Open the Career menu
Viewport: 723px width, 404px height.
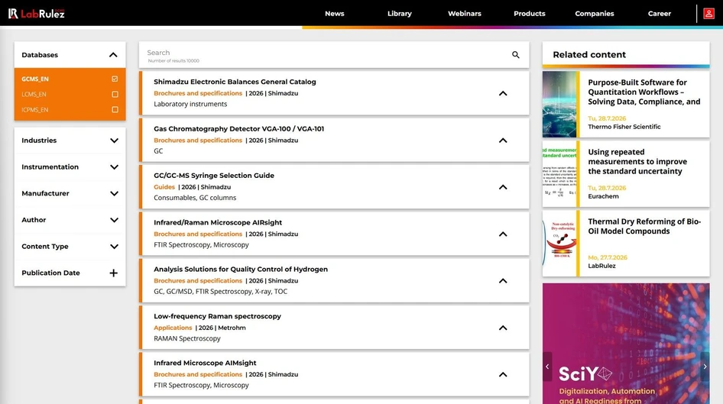660,13
